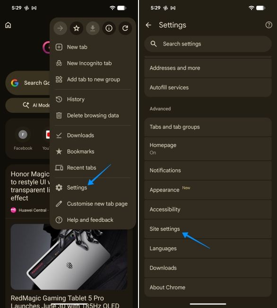Bookmark page with the star icon

77,28
